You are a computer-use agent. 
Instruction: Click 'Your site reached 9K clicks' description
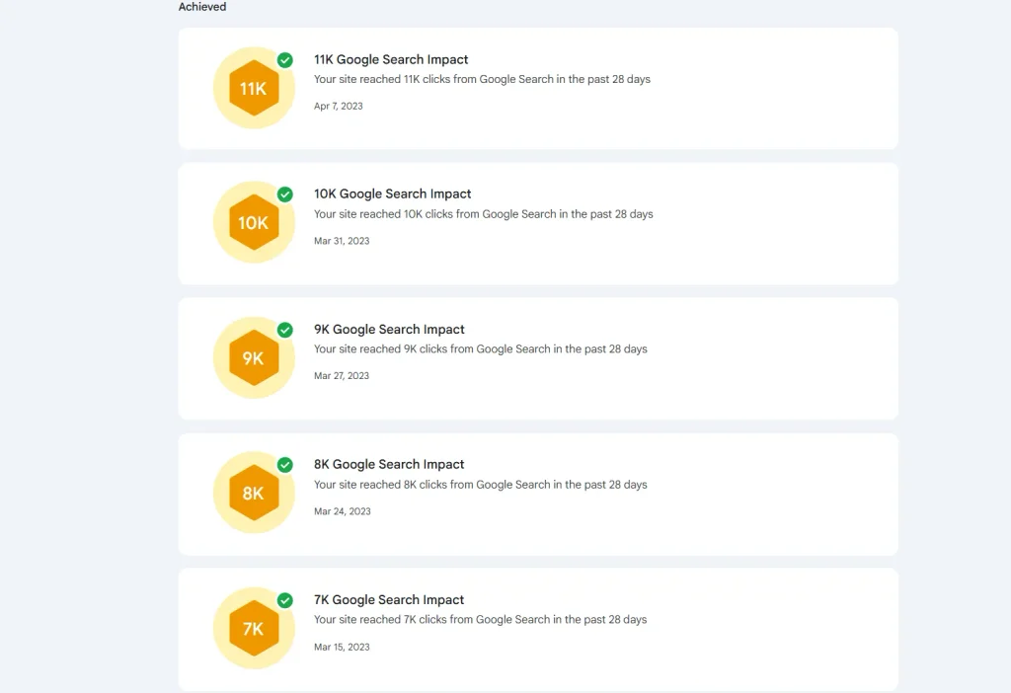(x=481, y=348)
